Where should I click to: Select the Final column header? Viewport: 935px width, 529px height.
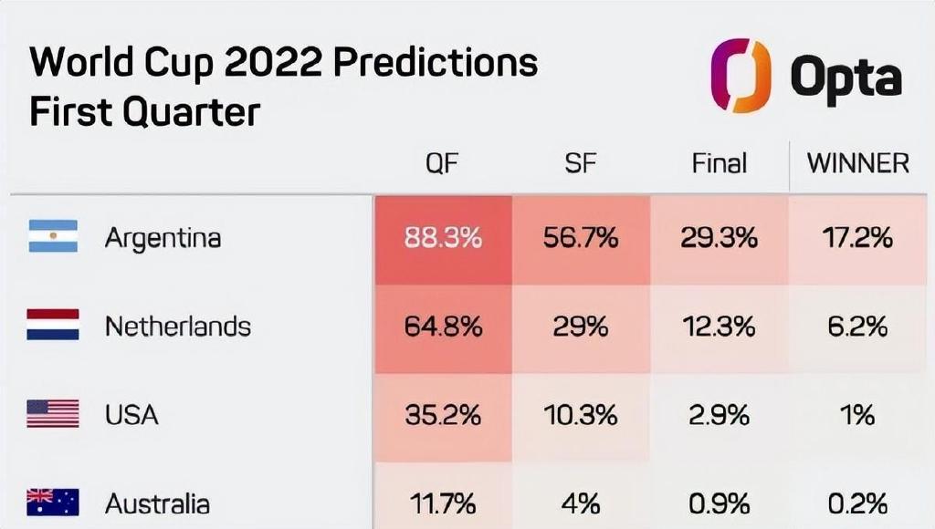[x=720, y=163]
